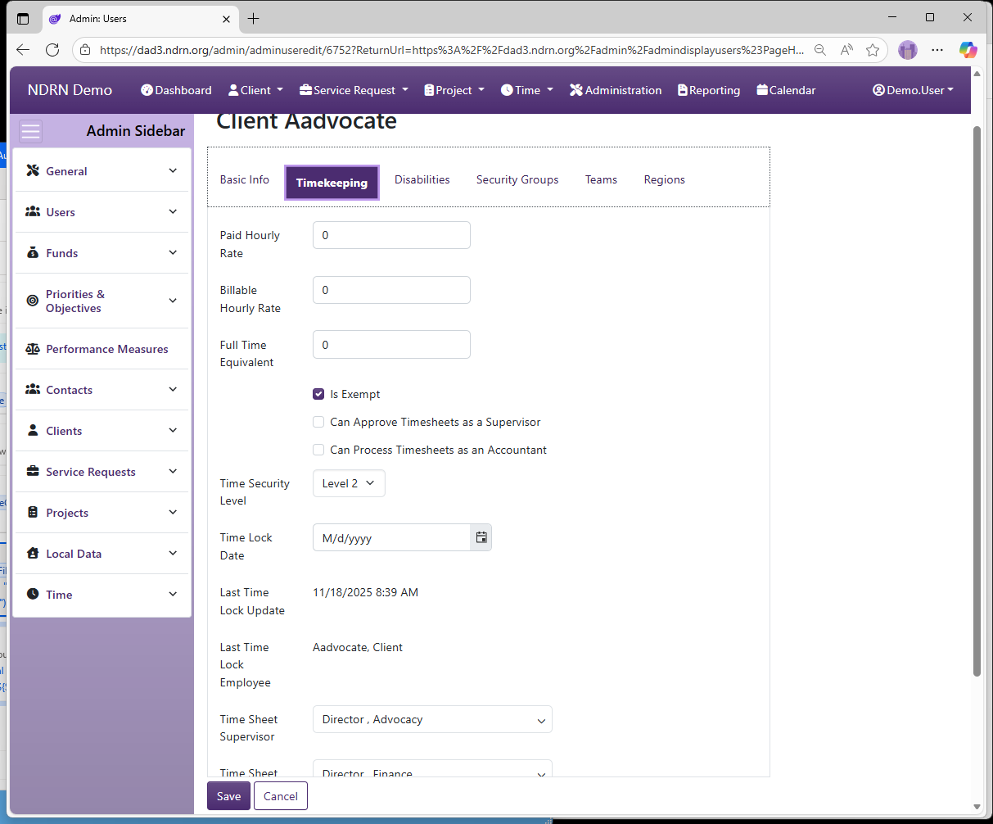Open browser settings and more menu
993x824 pixels.
coord(937,50)
